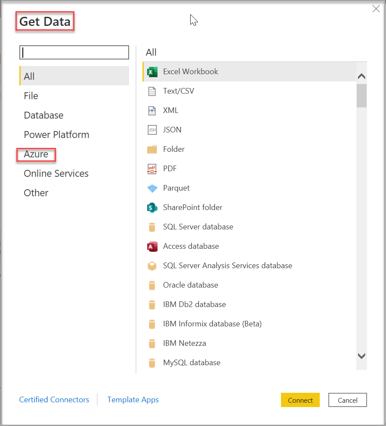
Task: Click the Connect button
Action: coord(300,400)
